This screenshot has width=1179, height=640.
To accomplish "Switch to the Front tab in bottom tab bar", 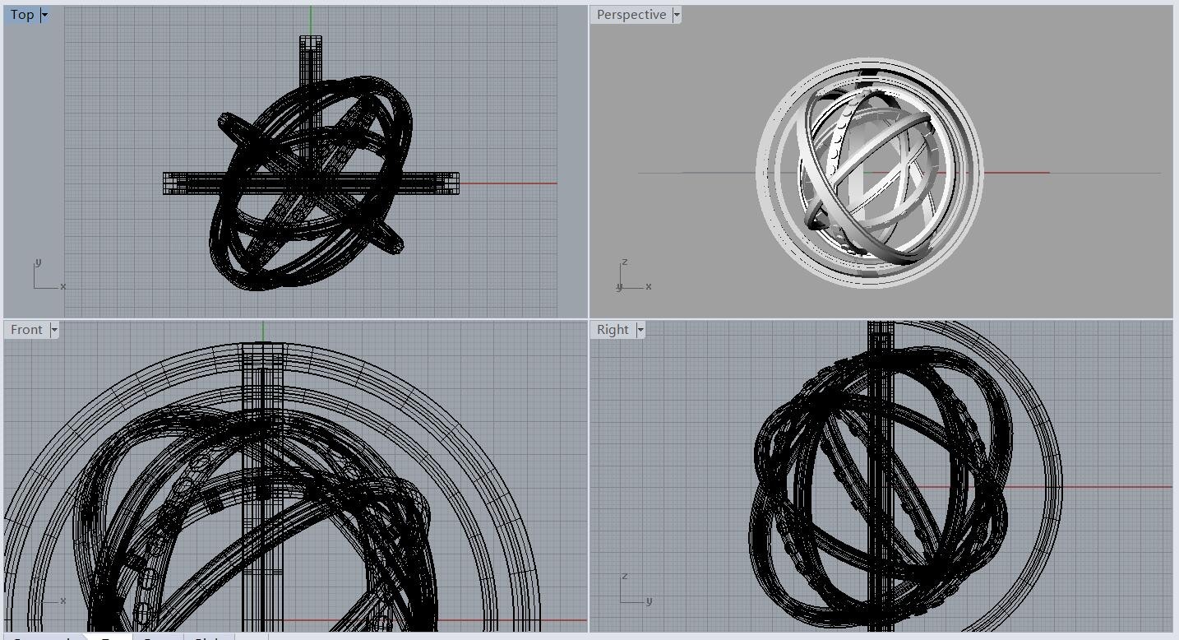I will 156,638.
